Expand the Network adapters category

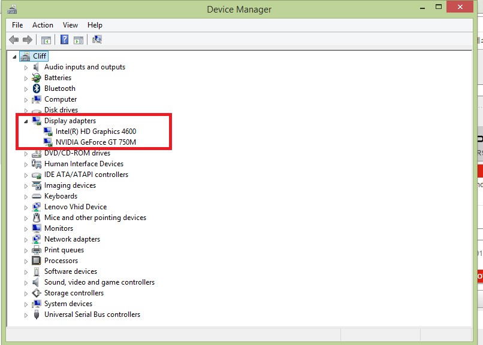coord(26,239)
